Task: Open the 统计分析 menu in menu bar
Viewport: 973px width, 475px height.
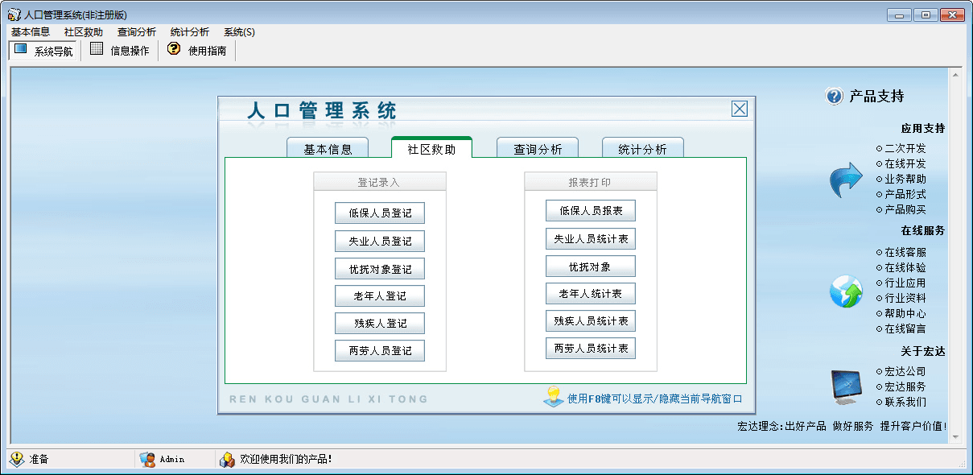Action: coord(189,32)
